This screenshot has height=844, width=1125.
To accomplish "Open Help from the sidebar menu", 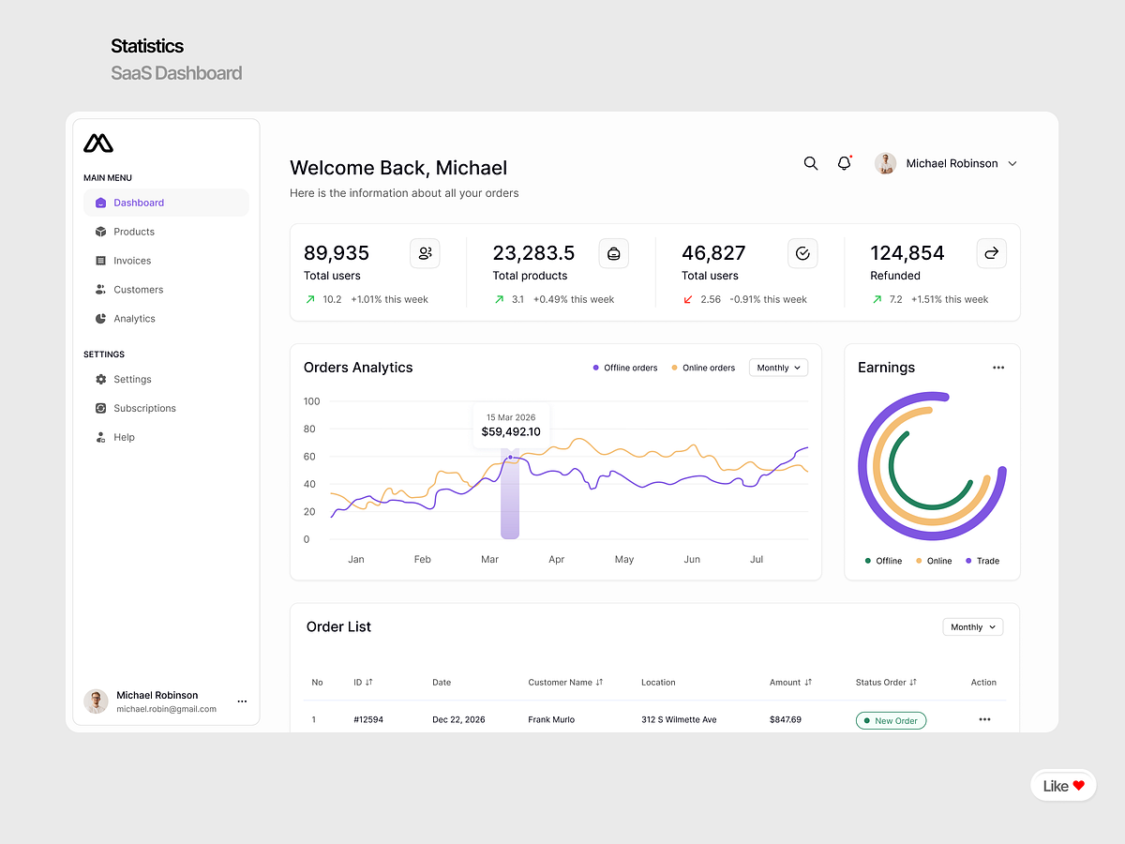I will click(123, 437).
